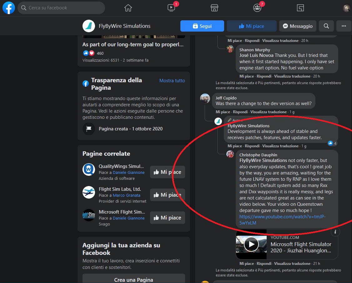The image size is (352, 283).
Task: Click the Facebook icon beside Trasparenza della Pagina
Action: (86, 83)
